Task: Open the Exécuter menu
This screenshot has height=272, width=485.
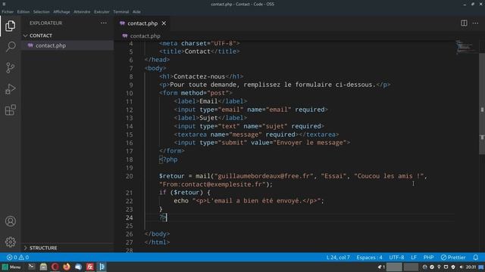Action: pyautogui.click(x=102, y=12)
